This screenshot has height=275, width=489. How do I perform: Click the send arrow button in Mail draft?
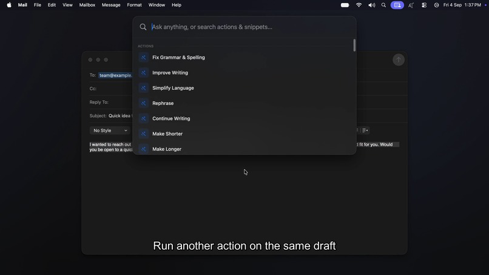(x=398, y=60)
